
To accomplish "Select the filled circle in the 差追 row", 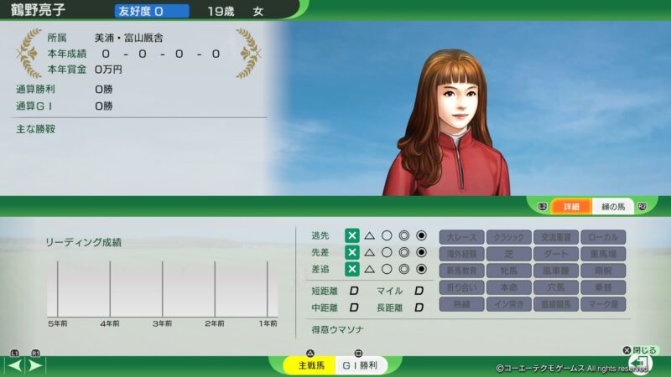I will click(x=422, y=269).
